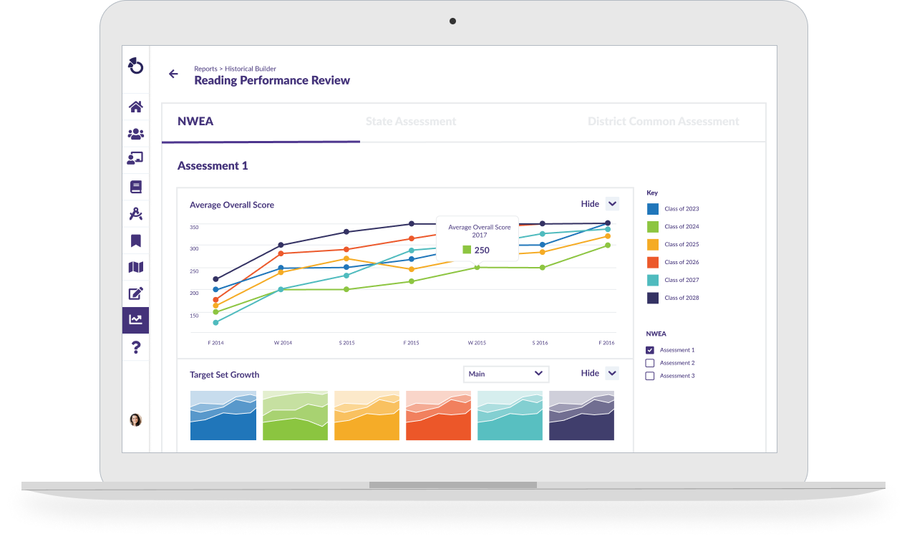Image resolution: width=907 pixels, height=539 pixels.
Task: Click the back arrow next to the title
Action: click(173, 74)
